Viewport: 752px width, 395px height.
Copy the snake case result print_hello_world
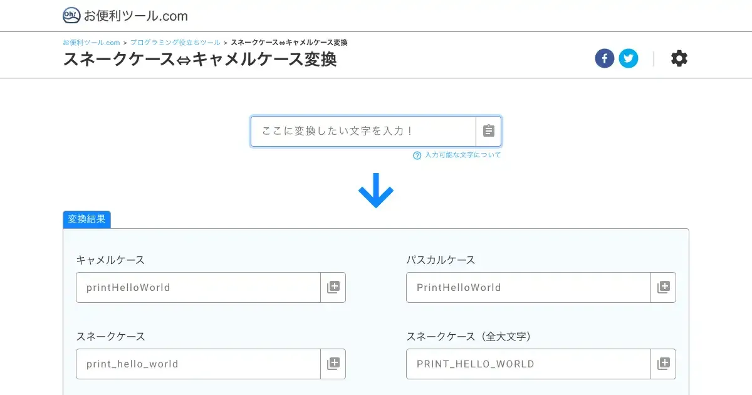(x=333, y=364)
